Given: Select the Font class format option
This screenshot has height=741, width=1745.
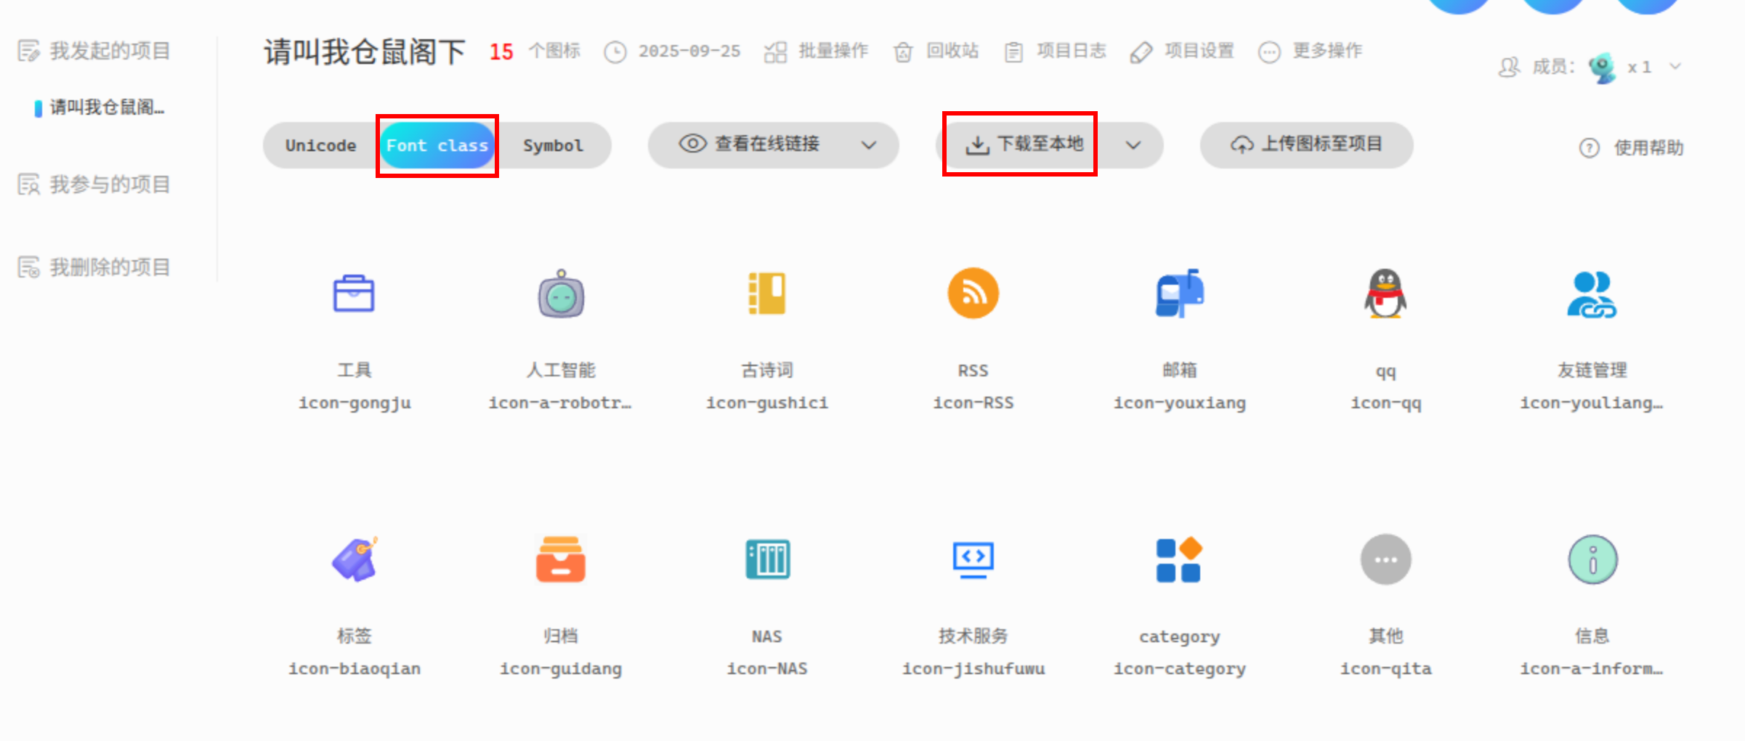Looking at the screenshot, I should [x=437, y=145].
